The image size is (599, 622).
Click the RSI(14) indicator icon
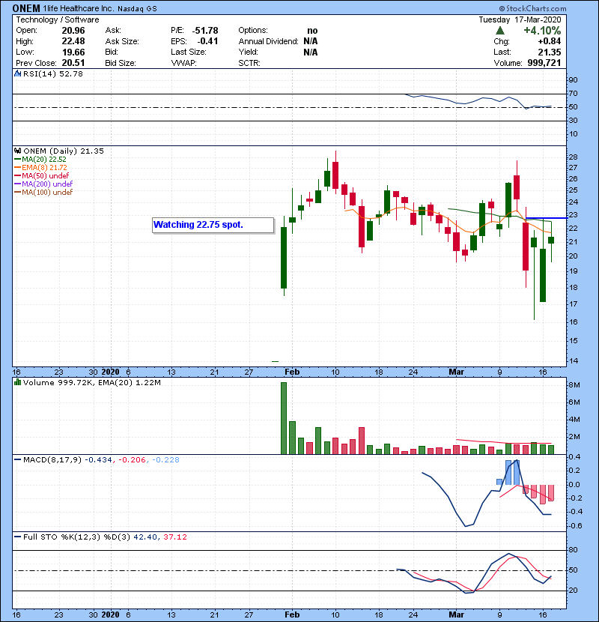tap(17, 73)
